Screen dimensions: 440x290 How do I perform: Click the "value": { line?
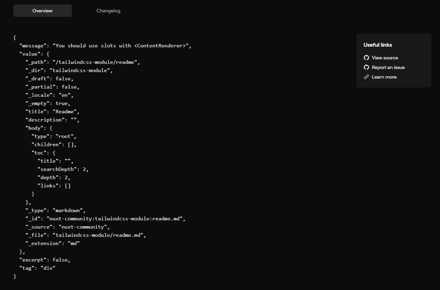coord(34,54)
